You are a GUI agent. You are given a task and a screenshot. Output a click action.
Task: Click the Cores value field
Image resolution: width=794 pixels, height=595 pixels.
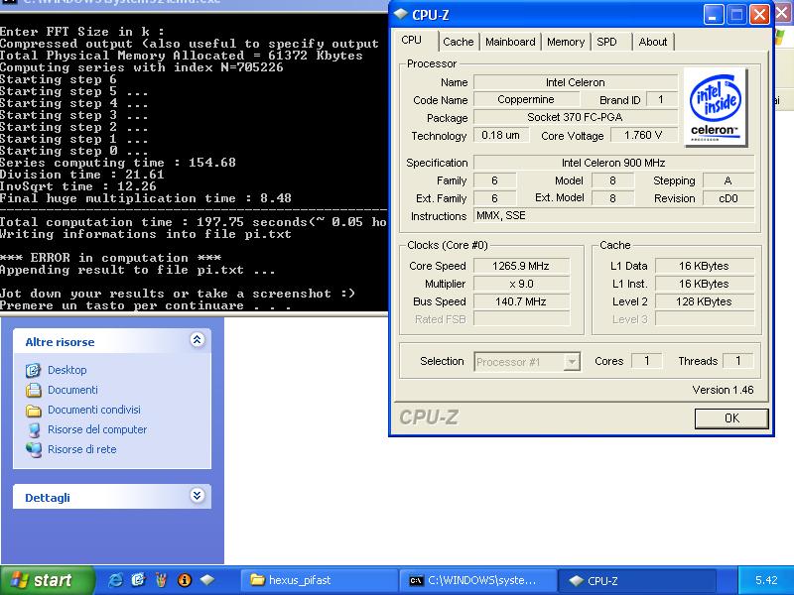point(647,361)
